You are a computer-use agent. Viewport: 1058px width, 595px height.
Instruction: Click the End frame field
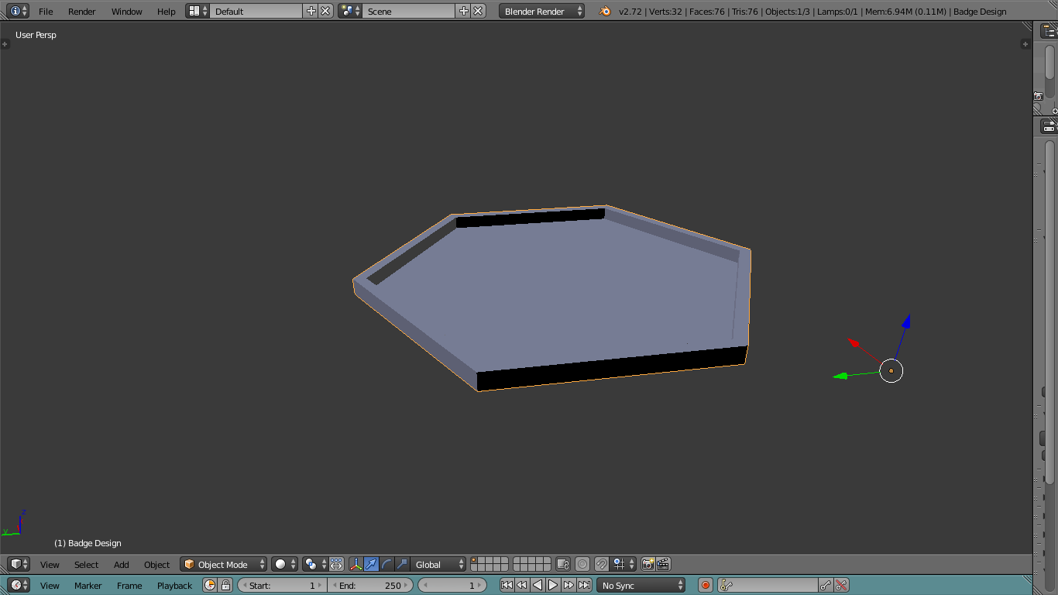370,585
